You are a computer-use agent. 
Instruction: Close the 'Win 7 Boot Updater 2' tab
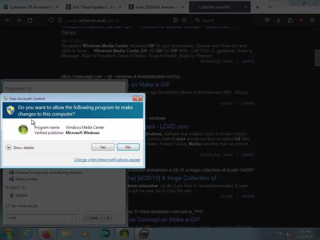(x=120, y=7)
